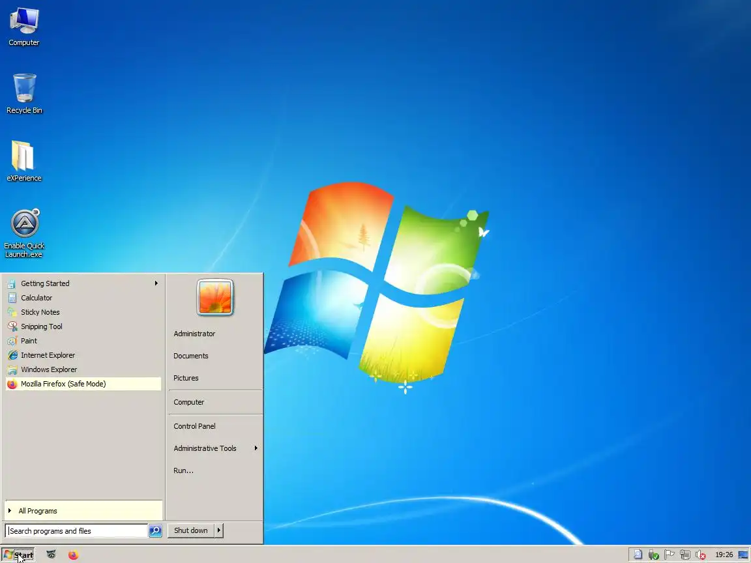This screenshot has height=563, width=751.
Task: Open Sticky Notes from Start menu
Action: point(83,312)
